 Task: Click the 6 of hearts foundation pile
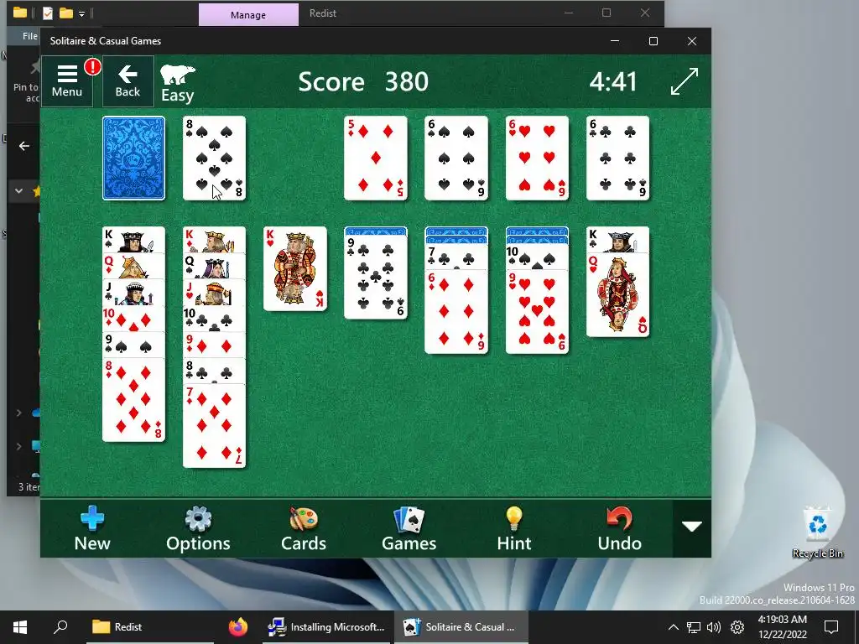537,158
